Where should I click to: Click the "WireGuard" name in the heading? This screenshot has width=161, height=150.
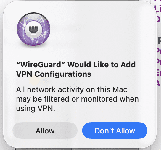click(x=41, y=65)
